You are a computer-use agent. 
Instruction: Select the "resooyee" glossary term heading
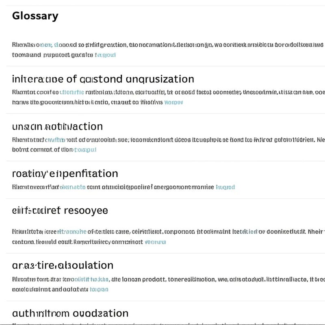60,210
